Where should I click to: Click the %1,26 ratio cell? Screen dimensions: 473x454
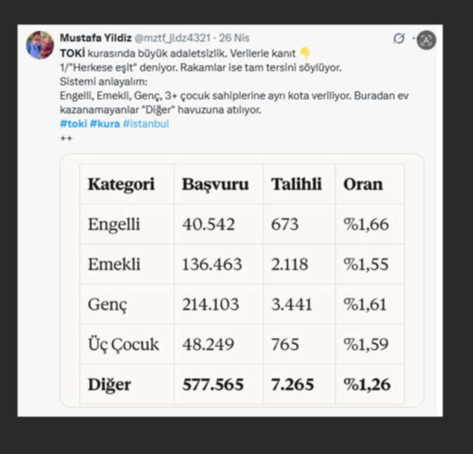coord(366,384)
